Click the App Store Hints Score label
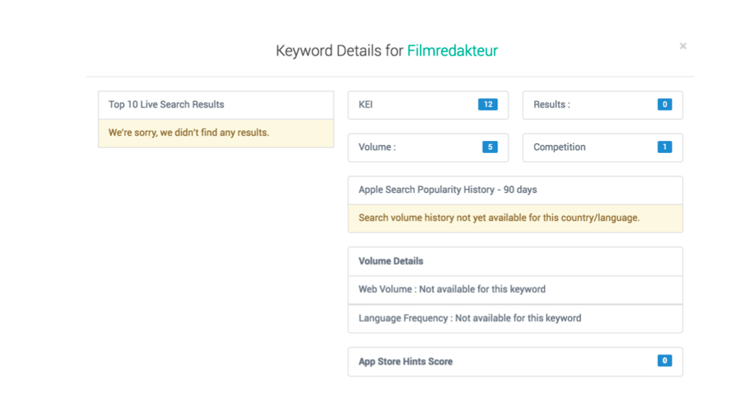 tap(405, 362)
